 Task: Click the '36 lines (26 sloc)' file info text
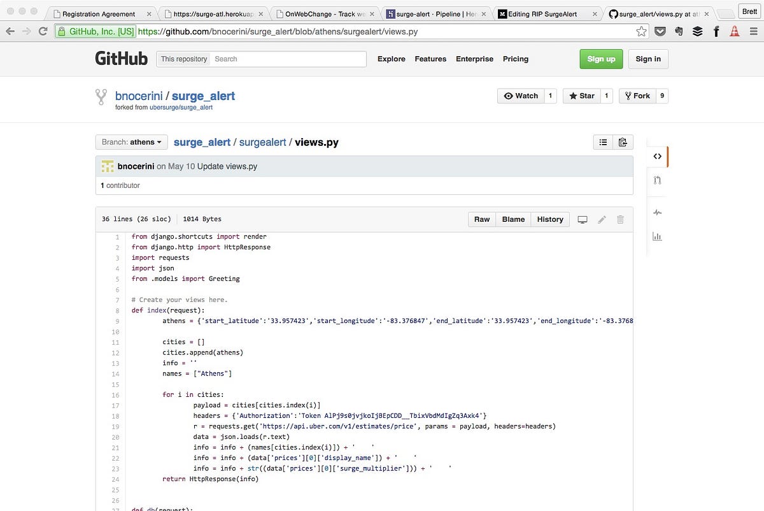(x=136, y=219)
